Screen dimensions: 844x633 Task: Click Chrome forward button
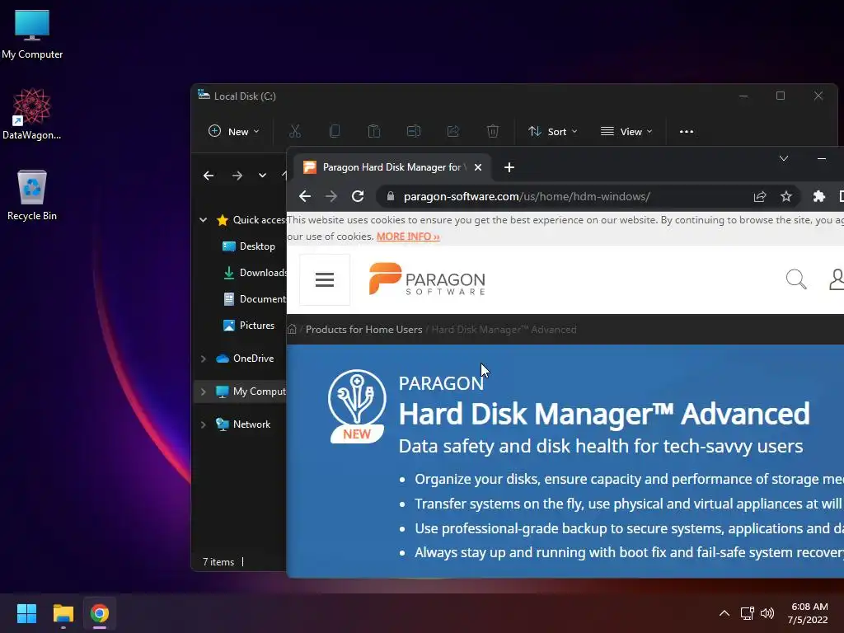point(331,196)
